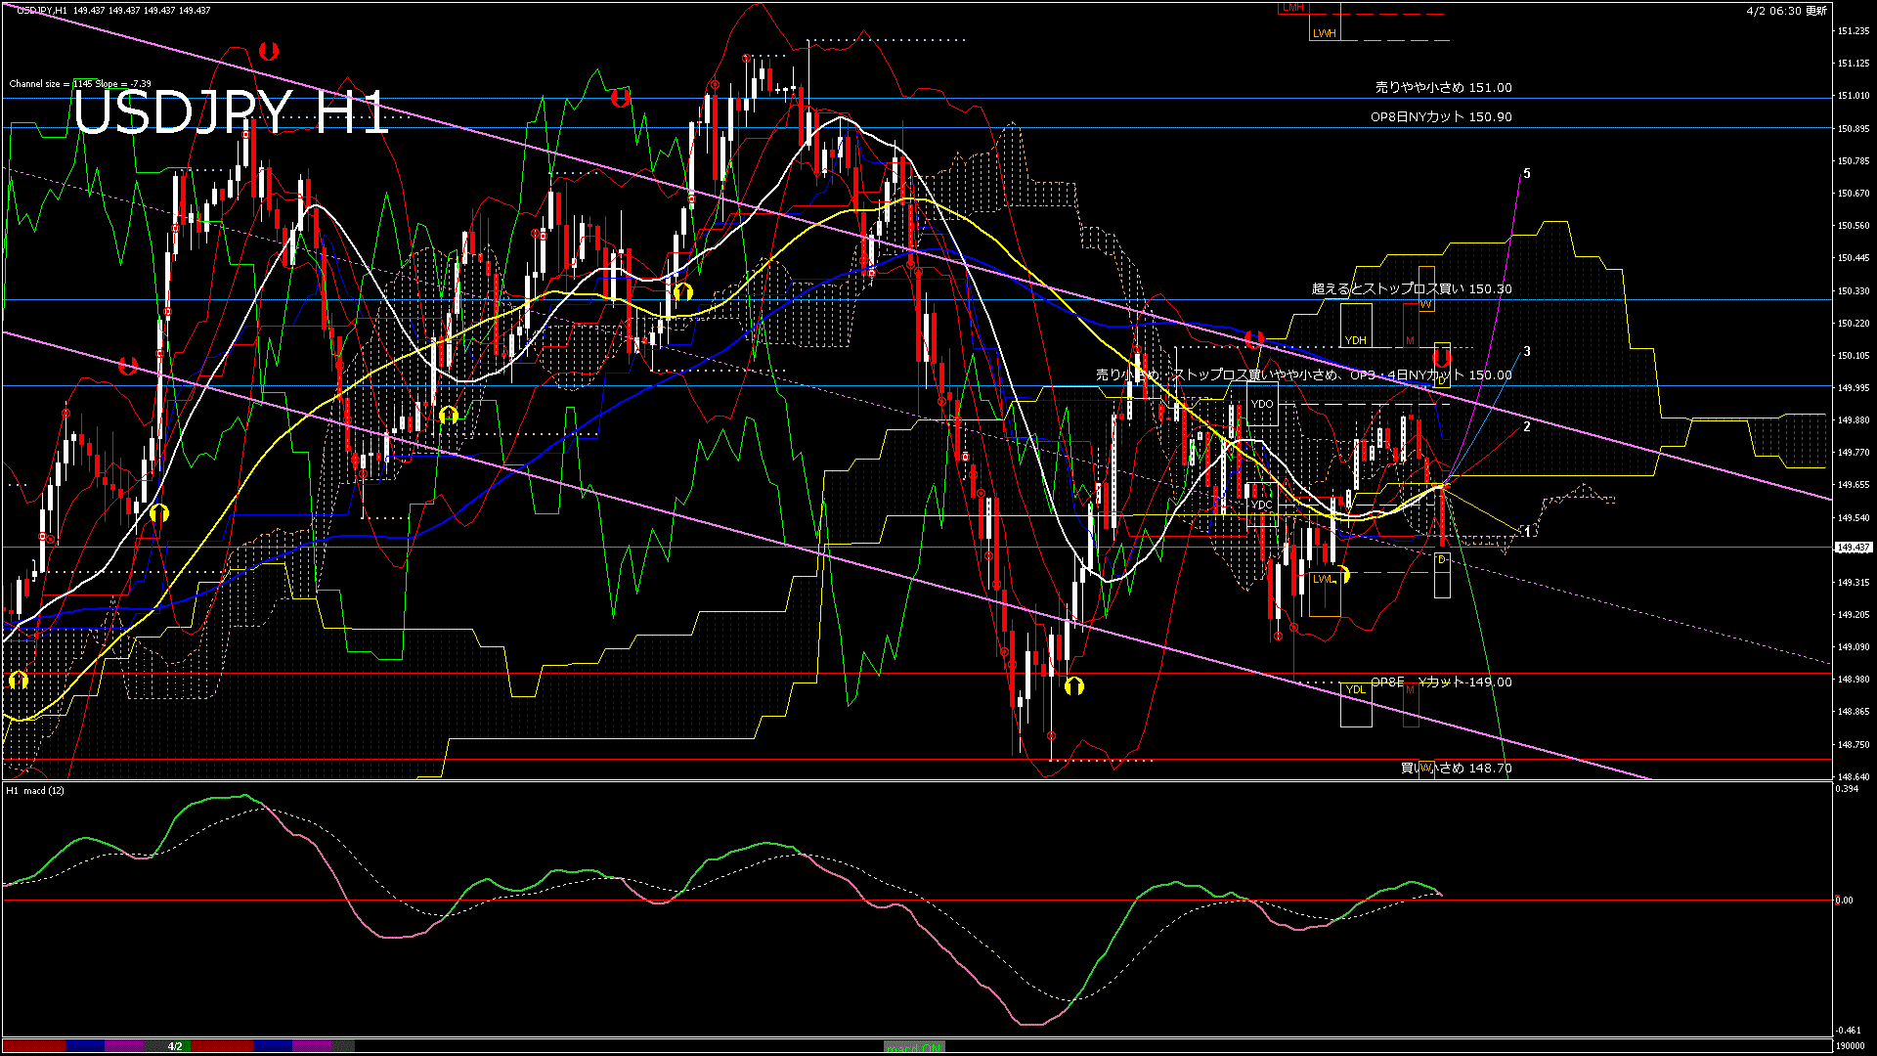Select the orange LWL level marker
The width and height of the screenshot is (1877, 1056).
coord(1323,579)
